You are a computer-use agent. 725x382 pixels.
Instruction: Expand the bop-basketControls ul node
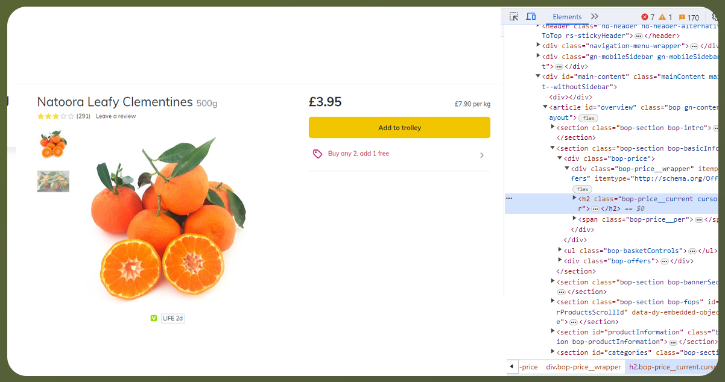560,250
